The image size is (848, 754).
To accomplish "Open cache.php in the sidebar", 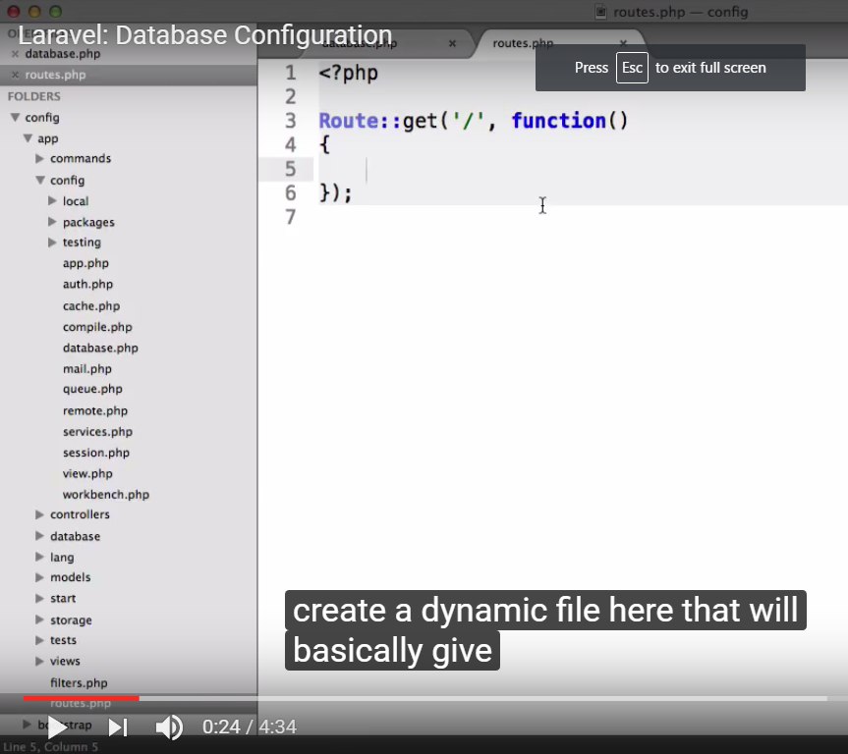I will coord(90,306).
